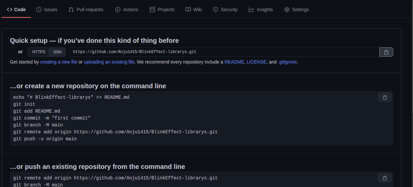Image resolution: width=413 pixels, height=187 pixels.
Task: Click the repository clone URL field
Action: (x=223, y=52)
